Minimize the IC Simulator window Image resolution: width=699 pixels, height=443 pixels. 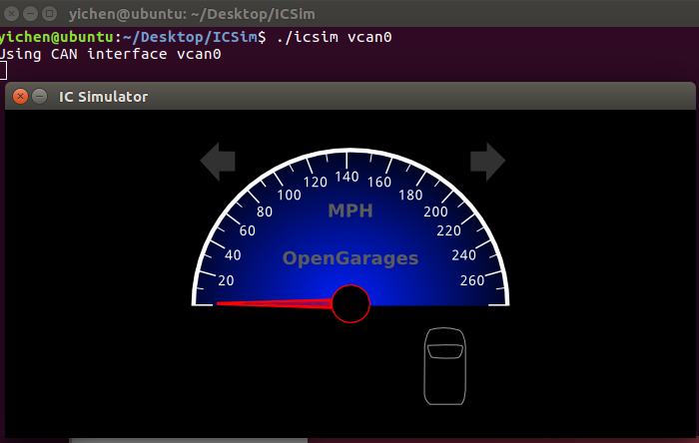39,96
